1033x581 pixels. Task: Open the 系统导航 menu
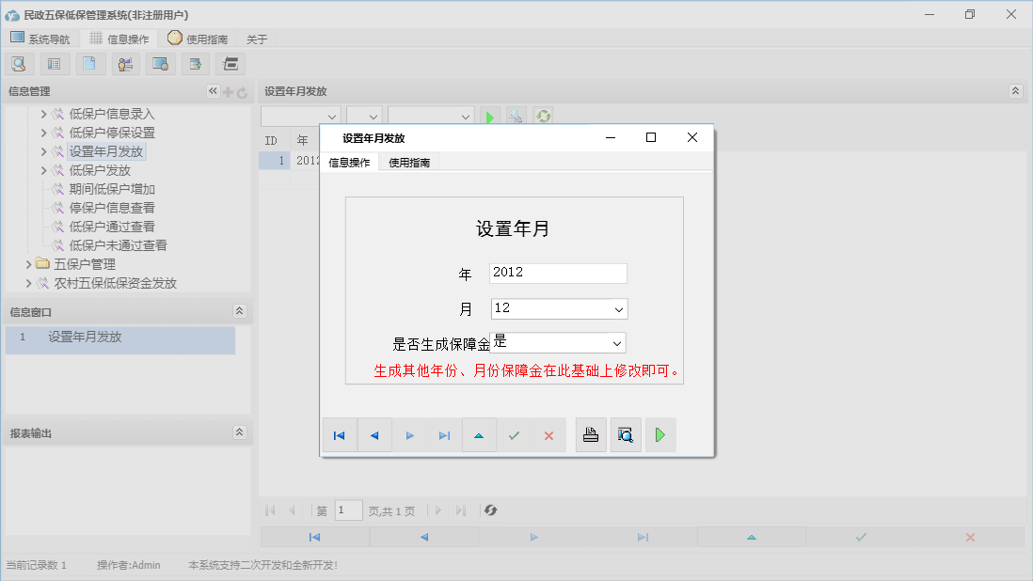tap(40, 39)
